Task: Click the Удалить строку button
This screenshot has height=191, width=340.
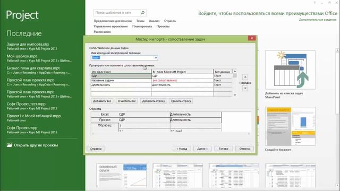Action: [181, 101]
